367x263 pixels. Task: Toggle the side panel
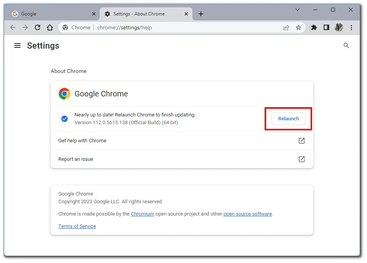coord(326,27)
